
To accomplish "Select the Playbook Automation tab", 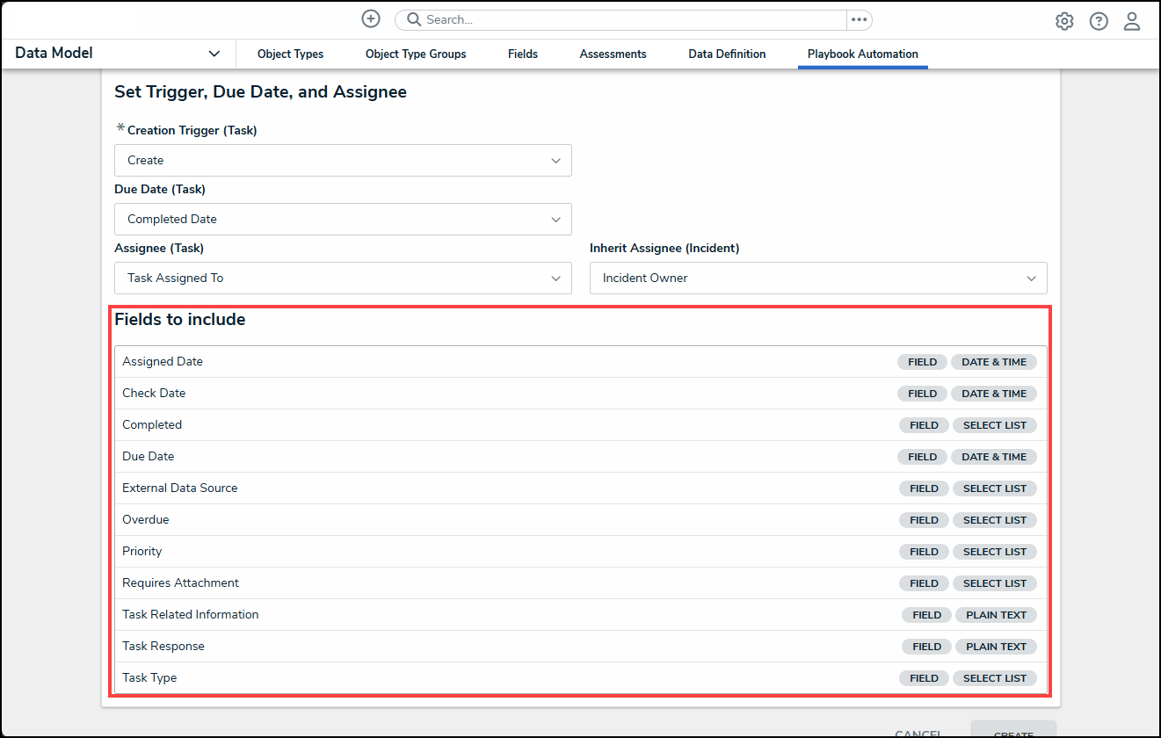I will pyautogui.click(x=863, y=54).
